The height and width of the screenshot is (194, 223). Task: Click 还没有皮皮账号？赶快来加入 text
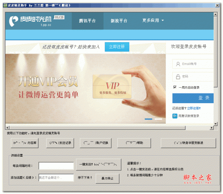(71, 47)
